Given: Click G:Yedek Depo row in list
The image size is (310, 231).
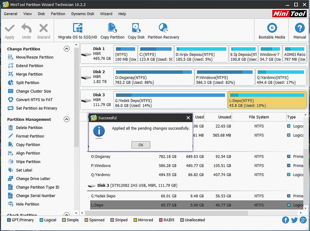Looking at the screenshot, I should pyautogui.click(x=197, y=196).
